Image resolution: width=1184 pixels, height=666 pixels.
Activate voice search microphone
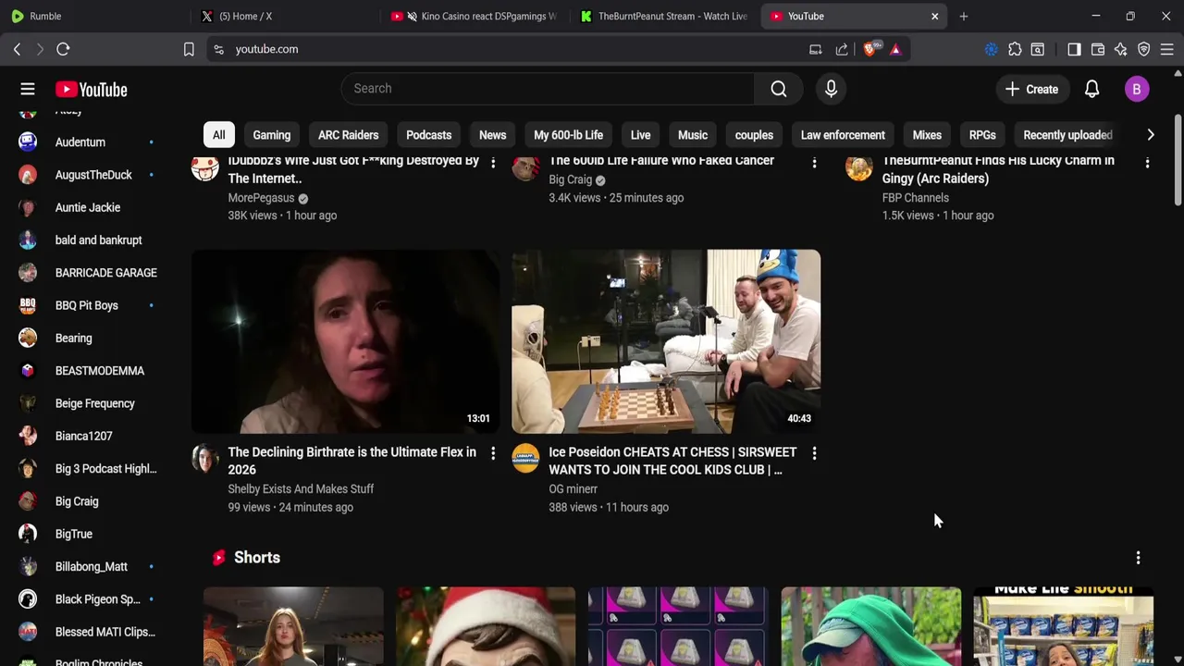[831, 89]
